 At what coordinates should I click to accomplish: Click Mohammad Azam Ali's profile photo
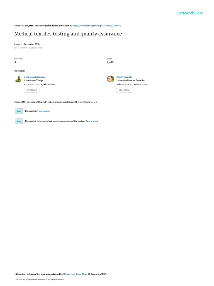(x=18, y=79)
